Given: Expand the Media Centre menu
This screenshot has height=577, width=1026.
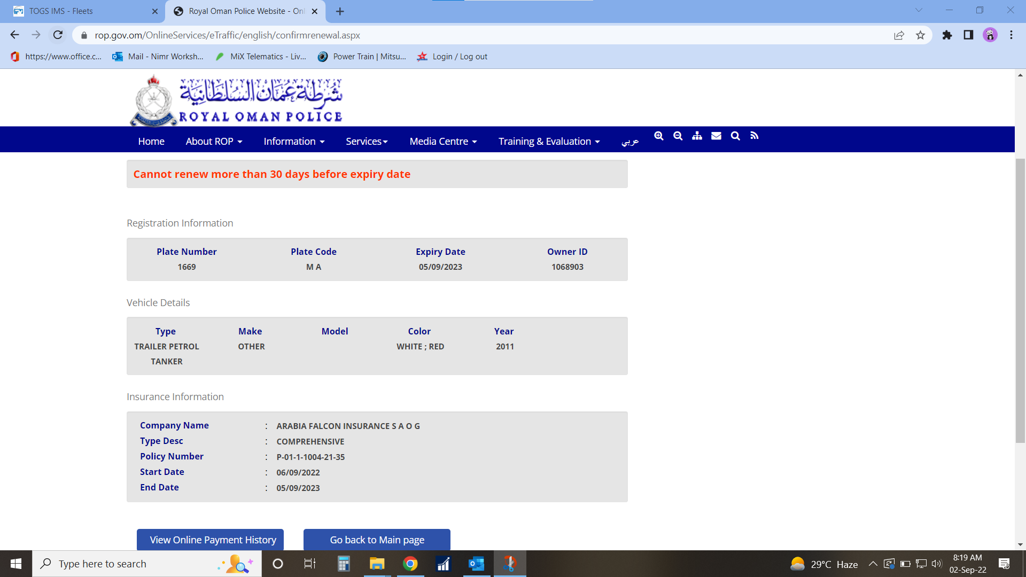Looking at the screenshot, I should pyautogui.click(x=443, y=142).
